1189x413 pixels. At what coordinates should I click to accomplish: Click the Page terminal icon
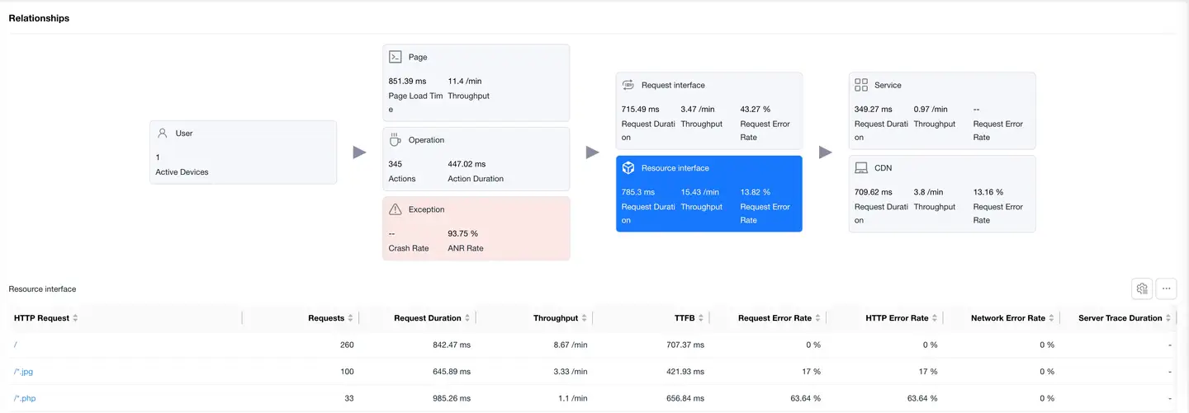396,57
